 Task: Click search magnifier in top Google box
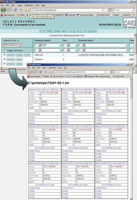tap(133, 10)
